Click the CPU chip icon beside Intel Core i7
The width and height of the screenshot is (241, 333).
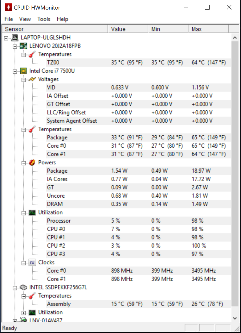pyautogui.click(x=23, y=71)
